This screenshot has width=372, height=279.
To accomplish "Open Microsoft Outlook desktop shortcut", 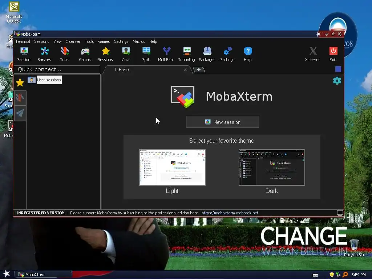I will (x=14, y=13).
